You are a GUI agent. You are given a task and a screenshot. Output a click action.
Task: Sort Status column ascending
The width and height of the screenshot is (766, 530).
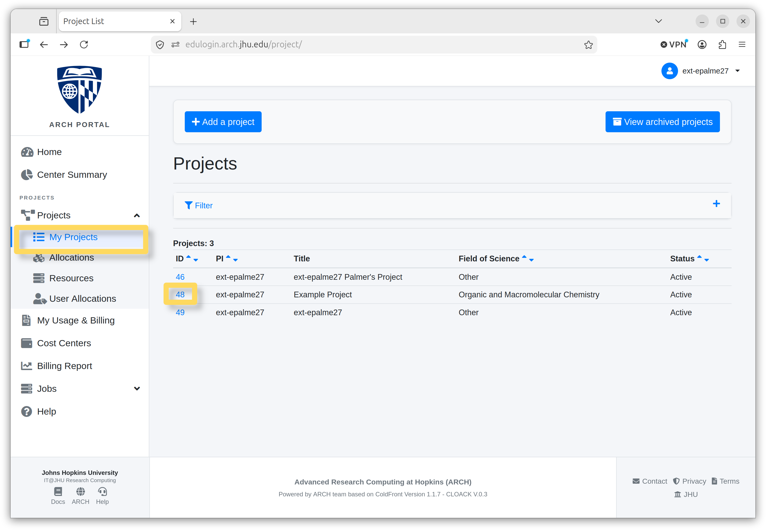tap(699, 256)
